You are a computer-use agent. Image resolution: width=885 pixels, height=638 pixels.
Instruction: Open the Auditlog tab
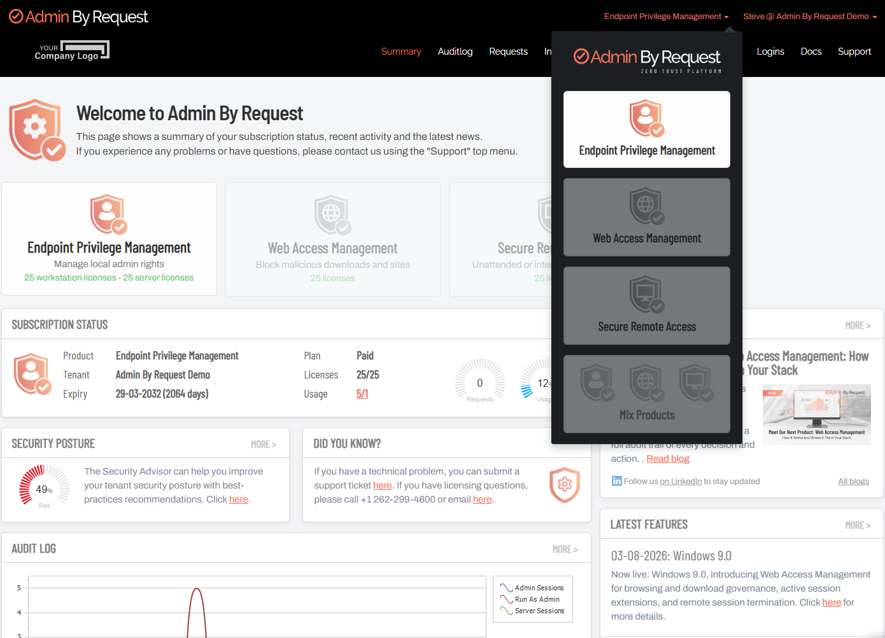pyautogui.click(x=455, y=52)
